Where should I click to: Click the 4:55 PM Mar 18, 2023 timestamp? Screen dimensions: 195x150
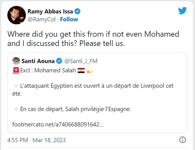[x=37, y=140]
